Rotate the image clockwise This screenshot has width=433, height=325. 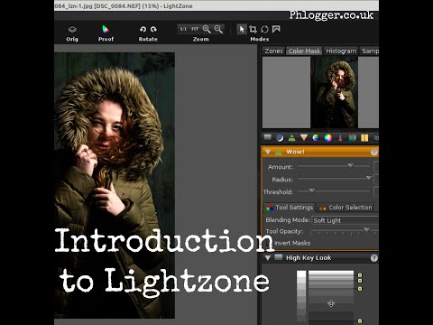pyautogui.click(x=153, y=29)
